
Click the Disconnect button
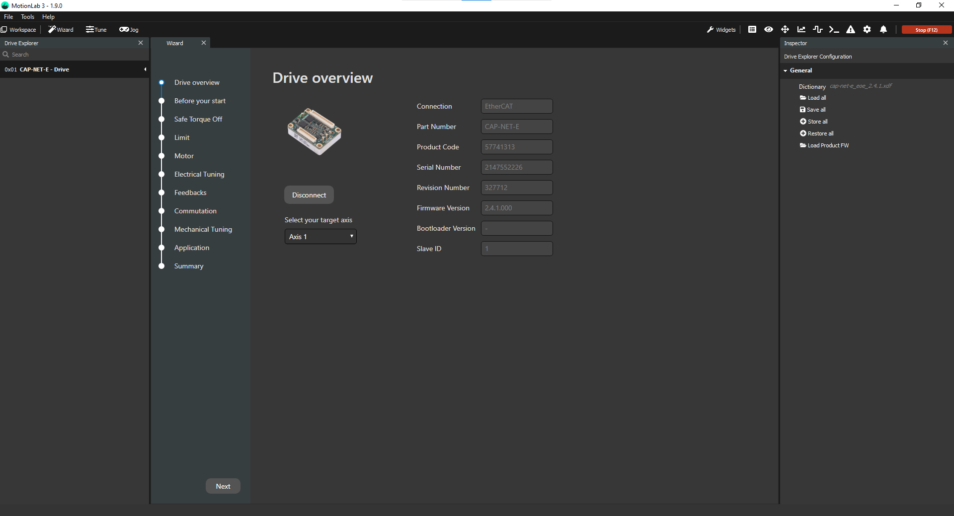coord(309,194)
